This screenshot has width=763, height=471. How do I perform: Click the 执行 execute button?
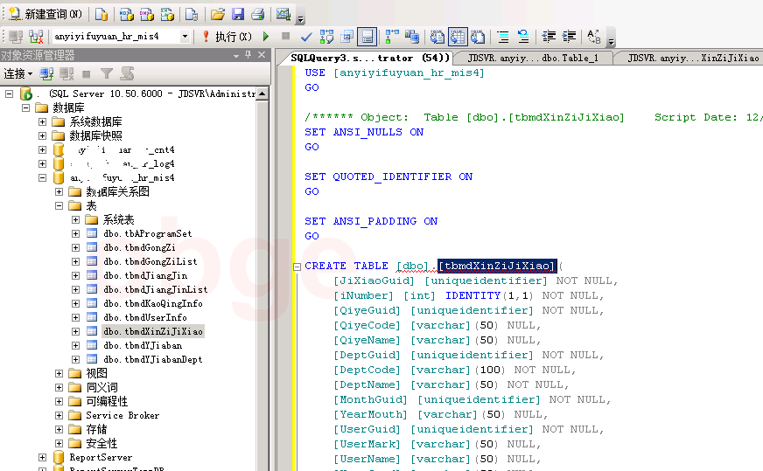pos(227,37)
